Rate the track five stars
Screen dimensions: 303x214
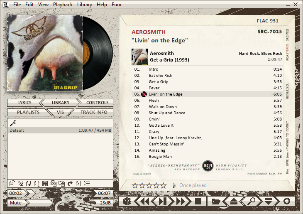(x=164, y=186)
